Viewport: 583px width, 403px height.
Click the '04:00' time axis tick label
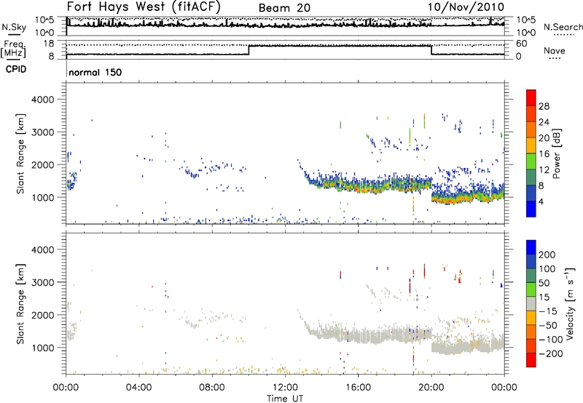[x=139, y=388]
